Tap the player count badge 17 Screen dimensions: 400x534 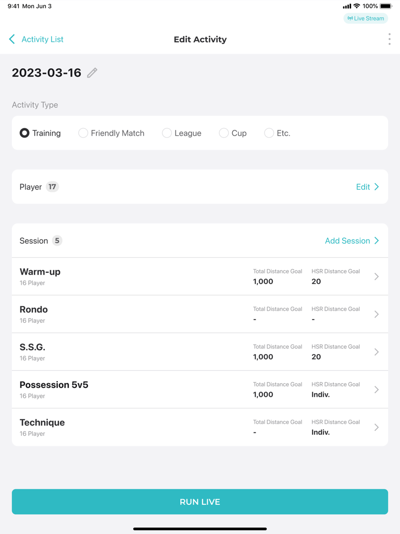pyautogui.click(x=52, y=187)
